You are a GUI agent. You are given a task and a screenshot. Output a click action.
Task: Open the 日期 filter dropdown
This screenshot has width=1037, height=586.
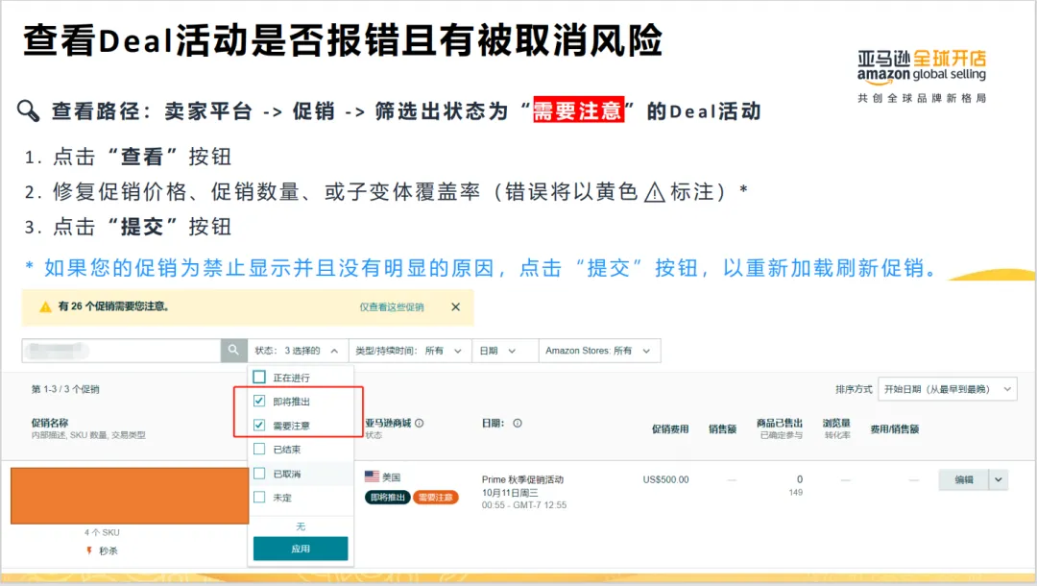click(505, 351)
